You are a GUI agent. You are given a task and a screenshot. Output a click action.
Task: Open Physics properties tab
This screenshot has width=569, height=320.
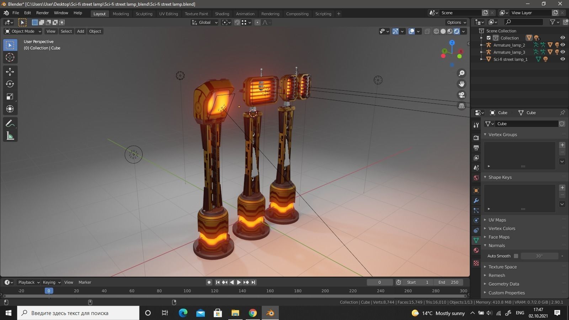(x=476, y=220)
